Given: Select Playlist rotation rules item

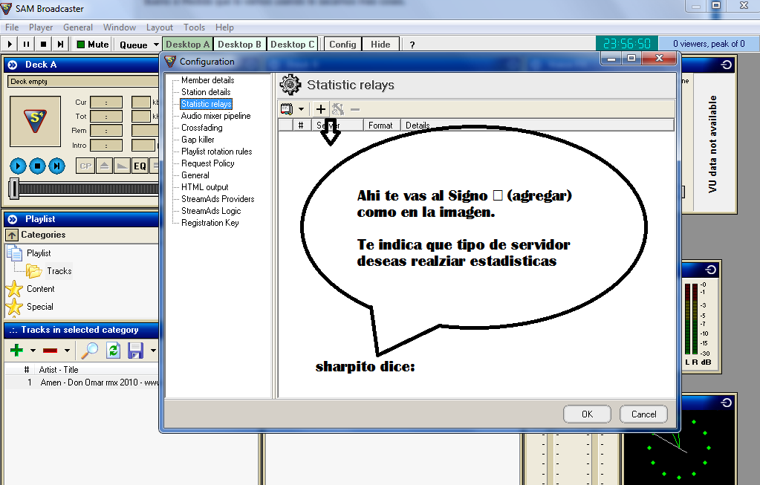Looking at the screenshot, I should (217, 152).
